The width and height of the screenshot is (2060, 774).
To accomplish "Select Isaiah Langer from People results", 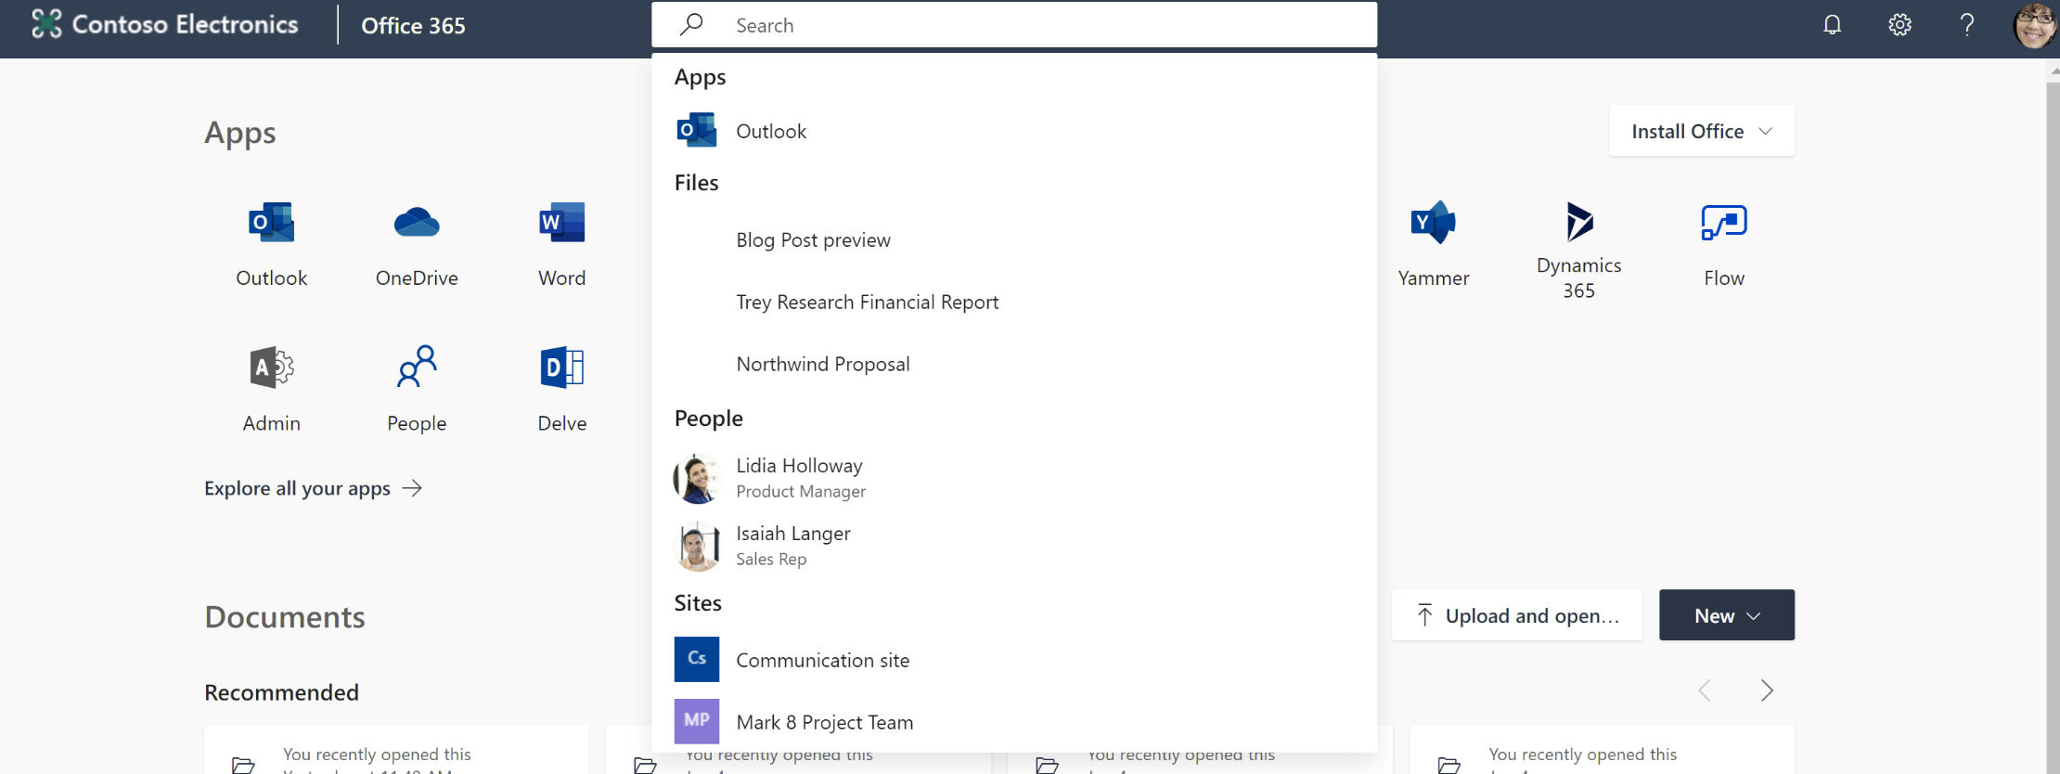I will coord(1014,546).
